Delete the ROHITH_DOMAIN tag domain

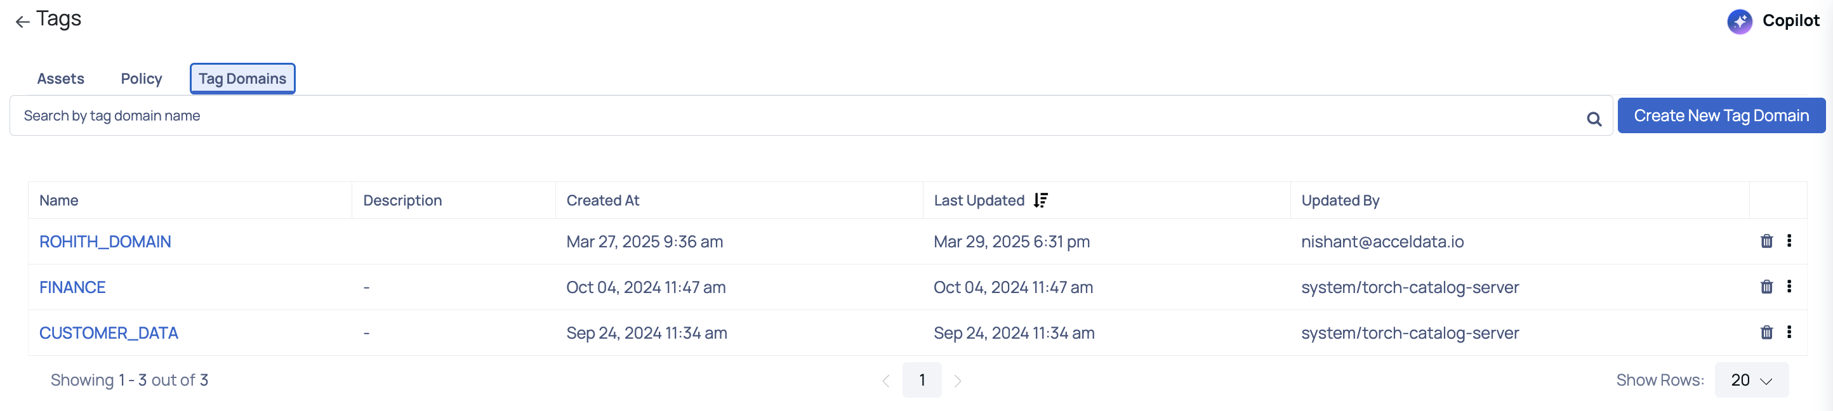pyautogui.click(x=1766, y=241)
